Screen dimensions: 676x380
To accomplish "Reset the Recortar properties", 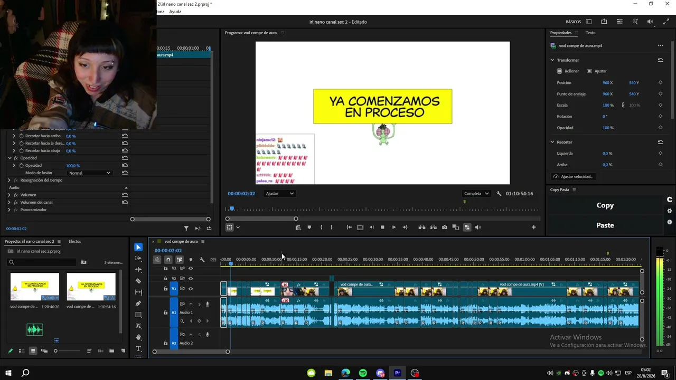I will click(660, 142).
